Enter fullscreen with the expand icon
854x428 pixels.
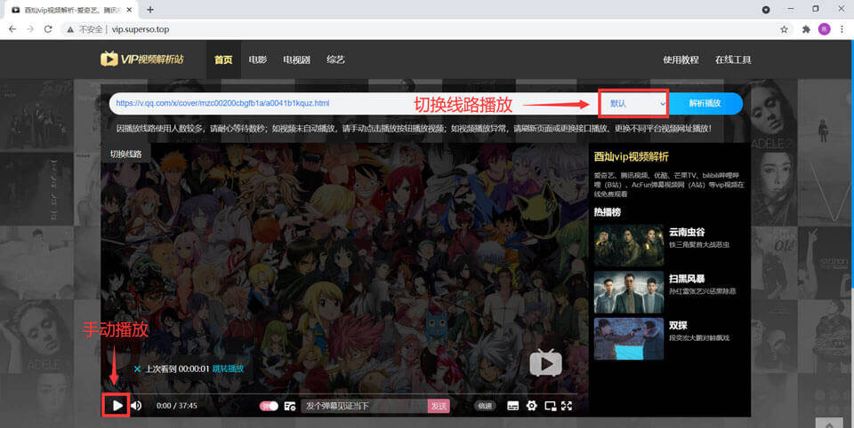point(567,406)
